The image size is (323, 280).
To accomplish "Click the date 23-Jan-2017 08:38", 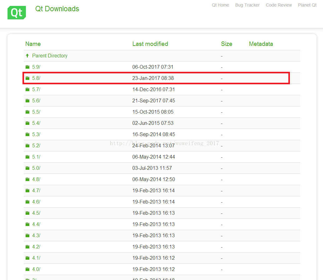I will [x=153, y=78].
